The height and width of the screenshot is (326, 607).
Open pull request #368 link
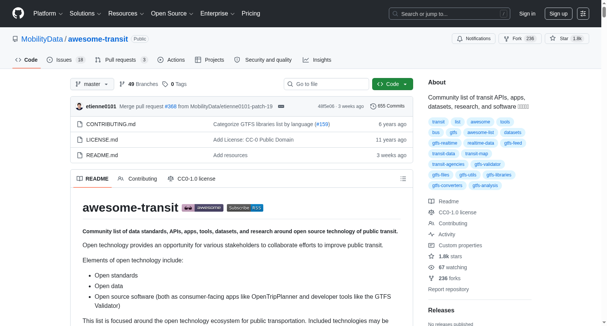(x=171, y=106)
